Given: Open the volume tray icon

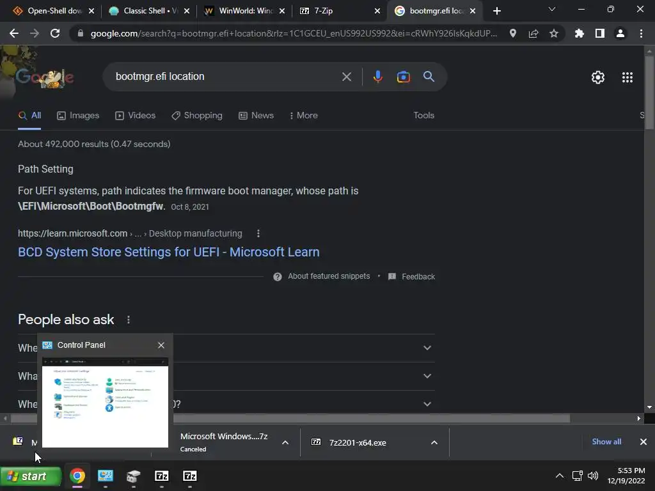Looking at the screenshot, I should click(593, 476).
